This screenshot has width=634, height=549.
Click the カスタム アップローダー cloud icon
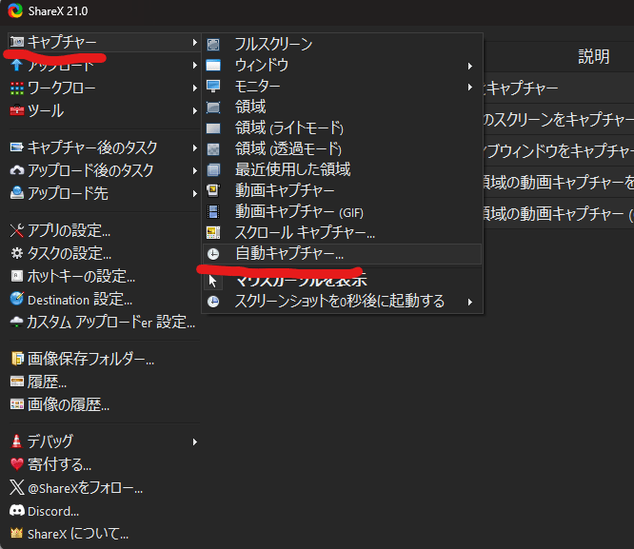tap(16, 322)
